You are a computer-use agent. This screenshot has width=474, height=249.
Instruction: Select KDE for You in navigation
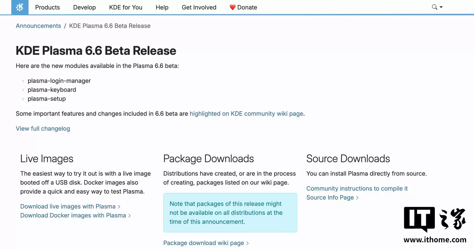pos(125,7)
